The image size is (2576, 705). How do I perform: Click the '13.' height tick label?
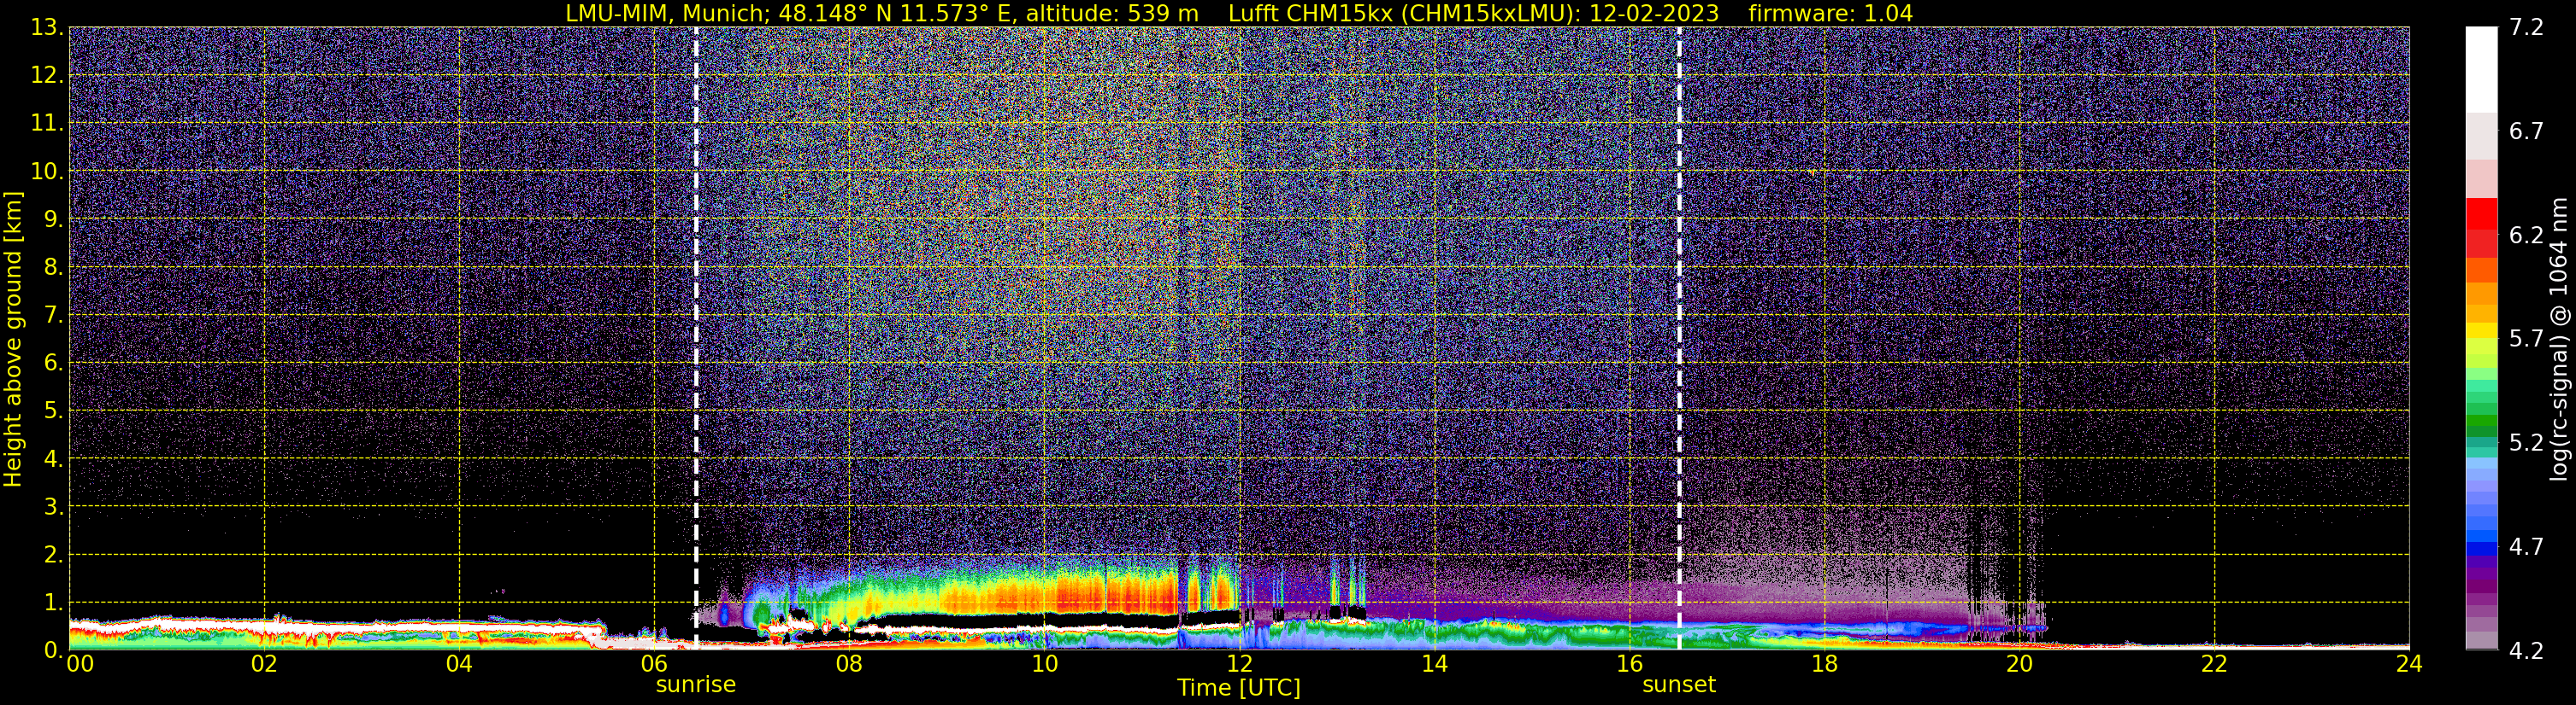coord(48,27)
